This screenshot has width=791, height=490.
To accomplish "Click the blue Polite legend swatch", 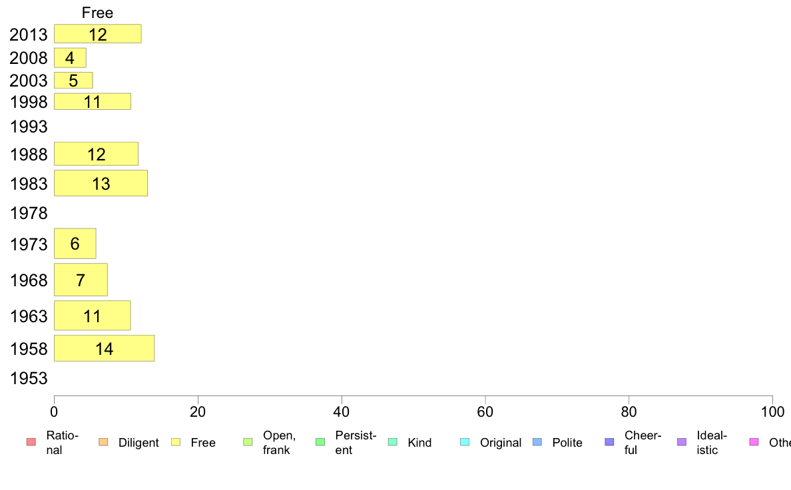I will coord(537,442).
